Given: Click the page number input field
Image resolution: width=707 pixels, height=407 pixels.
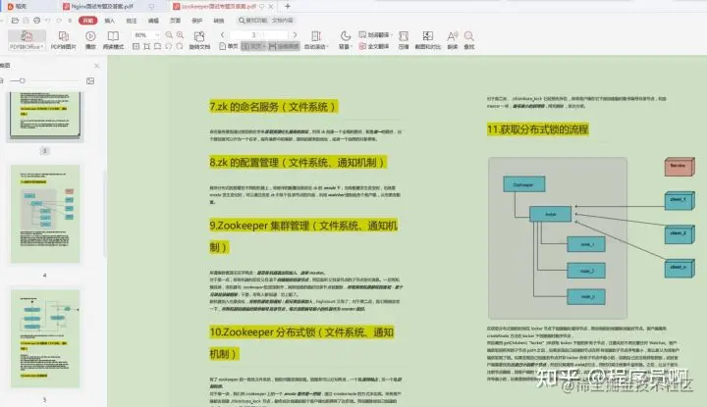Looking at the screenshot, I should [259, 34].
